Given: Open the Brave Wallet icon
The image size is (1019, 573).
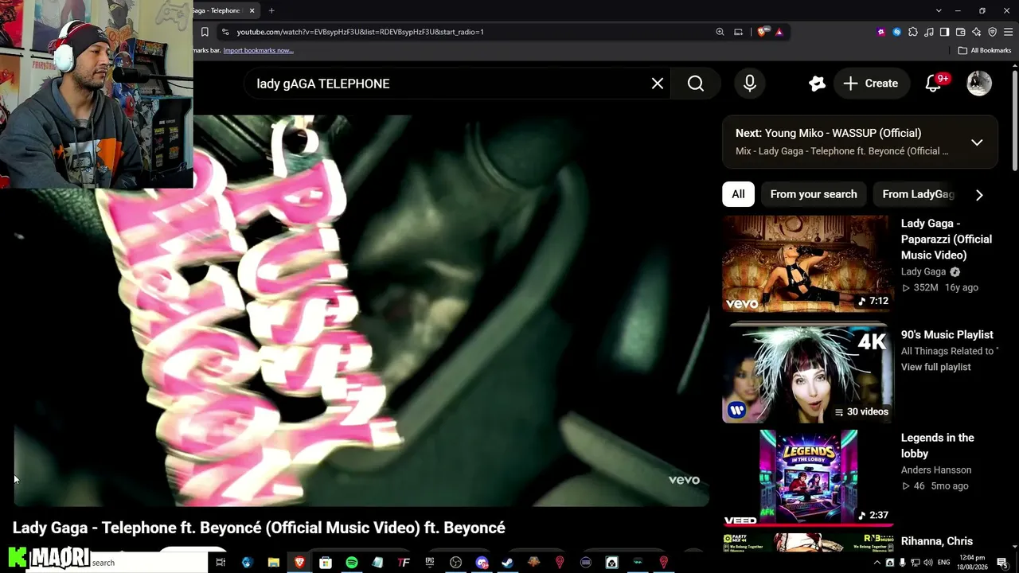Looking at the screenshot, I should point(960,32).
